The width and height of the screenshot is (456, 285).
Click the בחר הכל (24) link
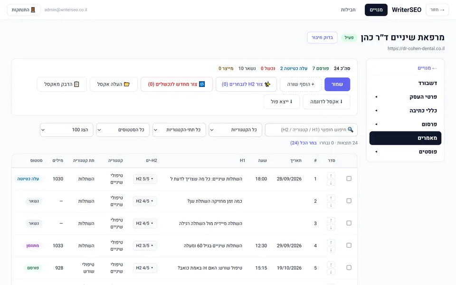click(x=304, y=143)
